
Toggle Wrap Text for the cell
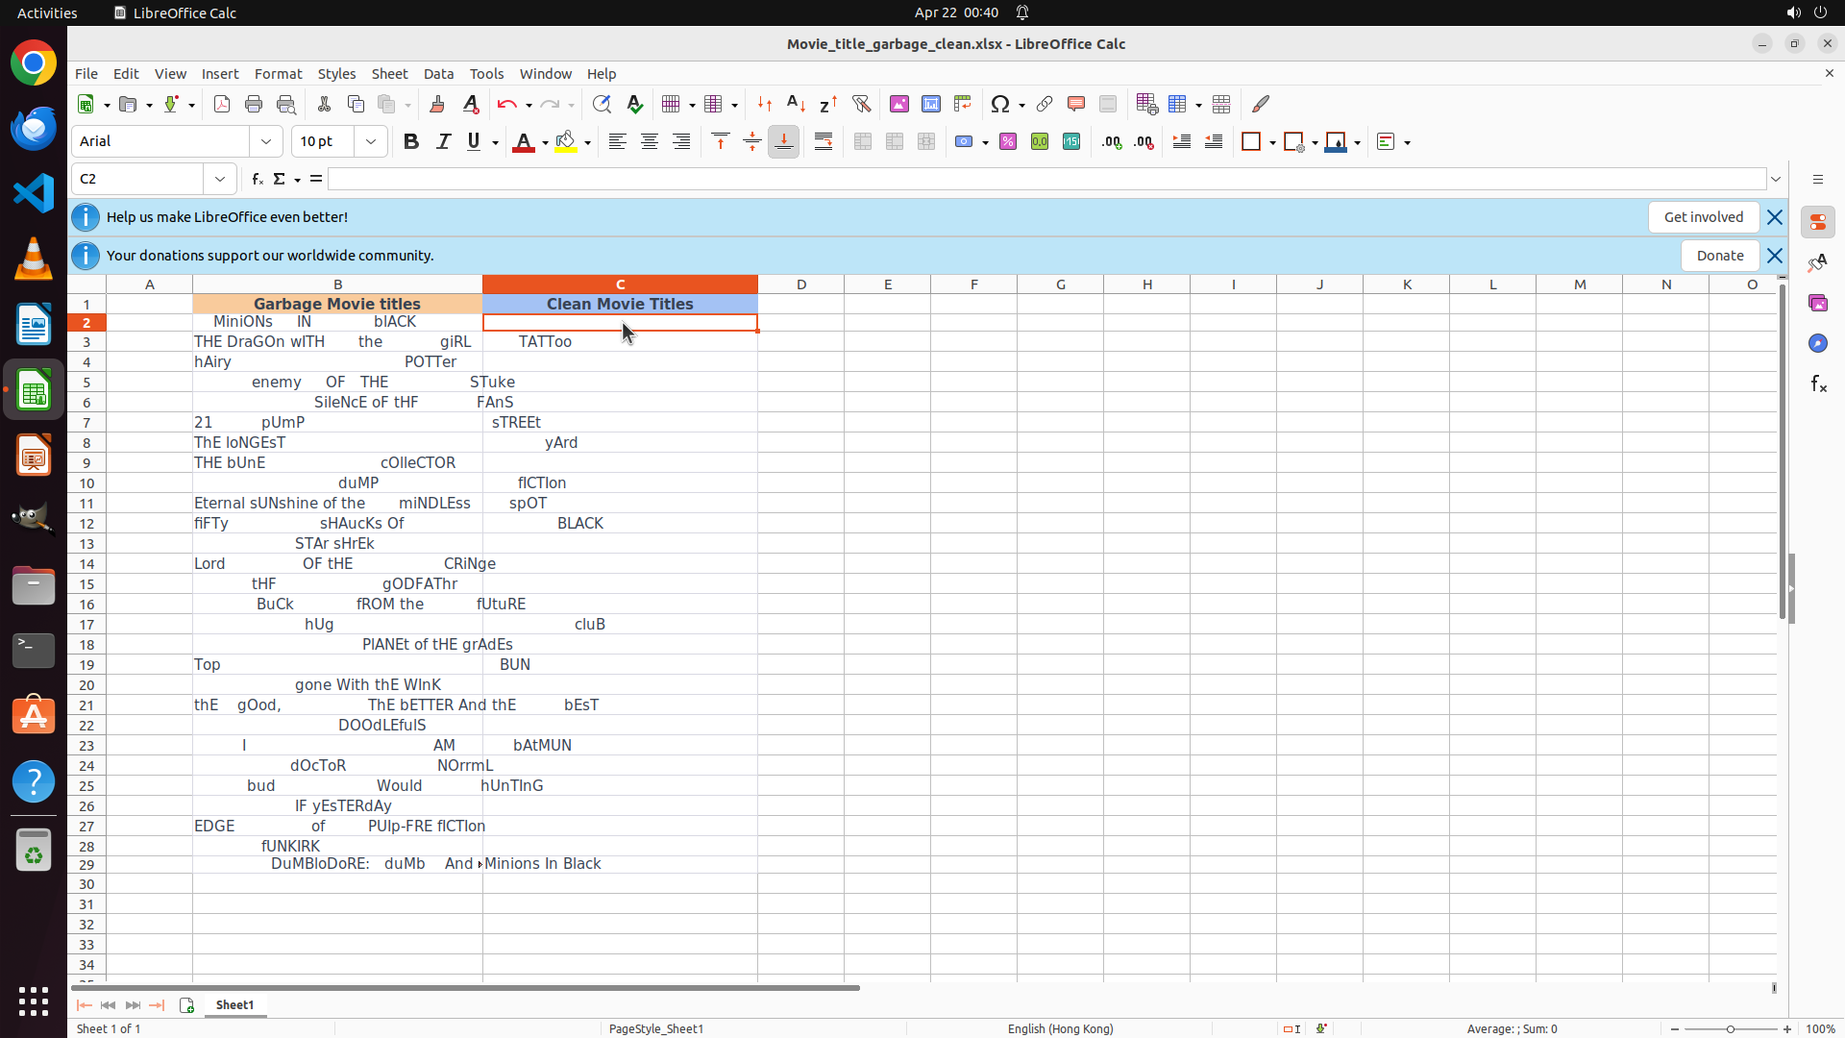(x=824, y=141)
